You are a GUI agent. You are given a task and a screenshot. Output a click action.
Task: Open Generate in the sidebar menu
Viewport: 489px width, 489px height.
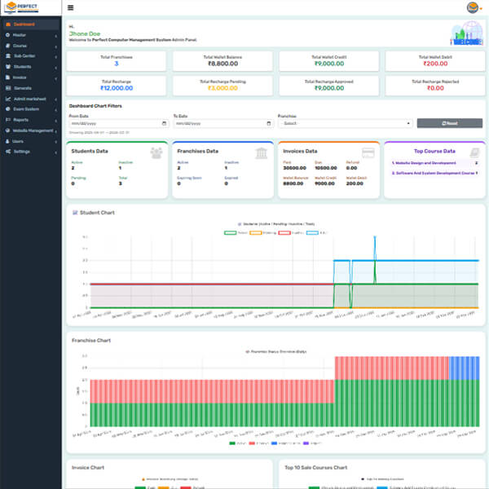click(23, 88)
